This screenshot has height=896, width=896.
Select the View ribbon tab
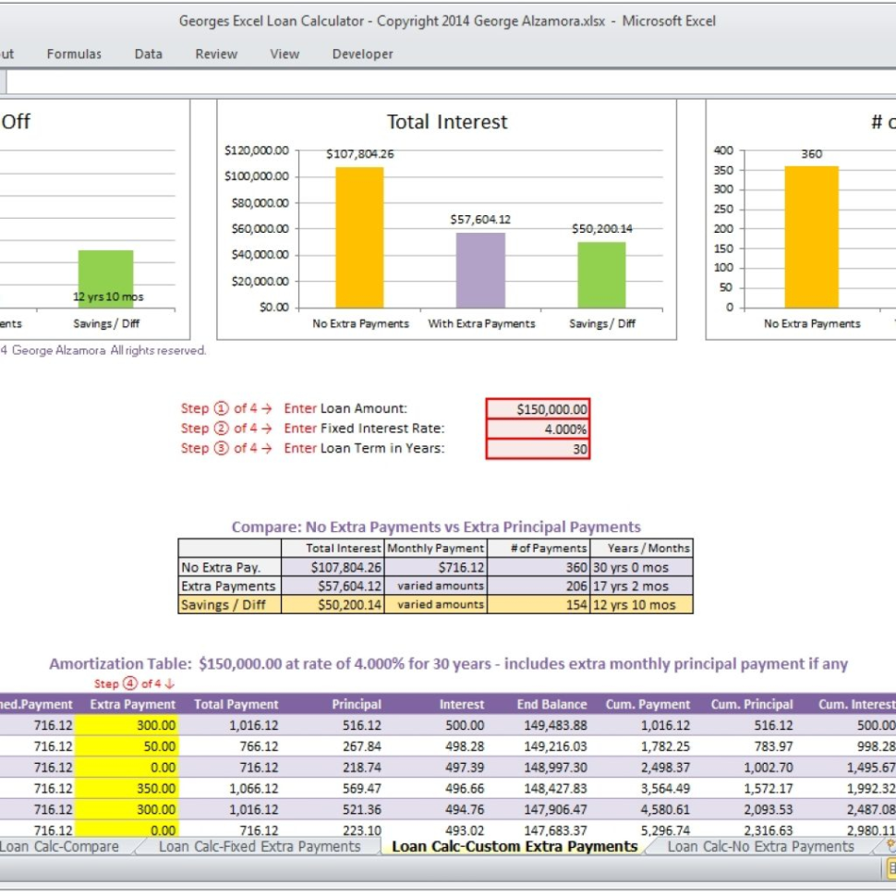(x=285, y=54)
